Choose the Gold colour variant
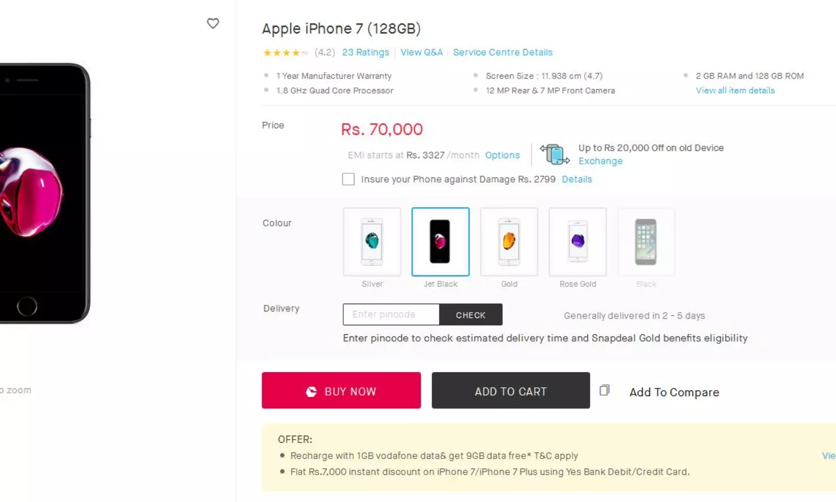 click(x=509, y=242)
